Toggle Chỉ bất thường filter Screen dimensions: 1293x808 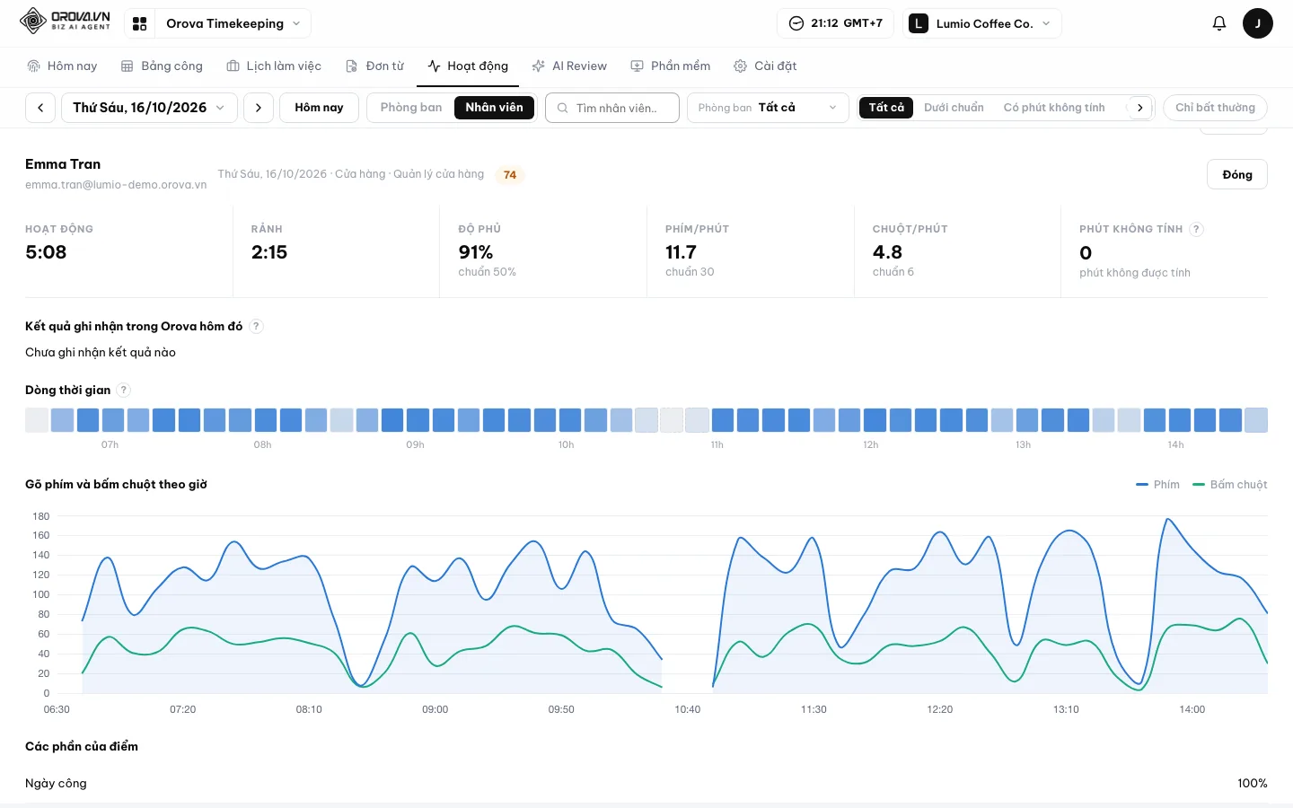(1215, 108)
